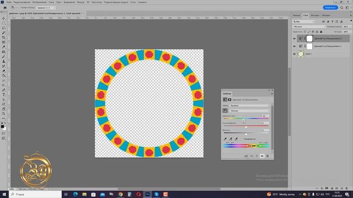Enable the Colorize checkbox
Image resolution: width=353 pixels, height=198 pixels.
pos(243,139)
